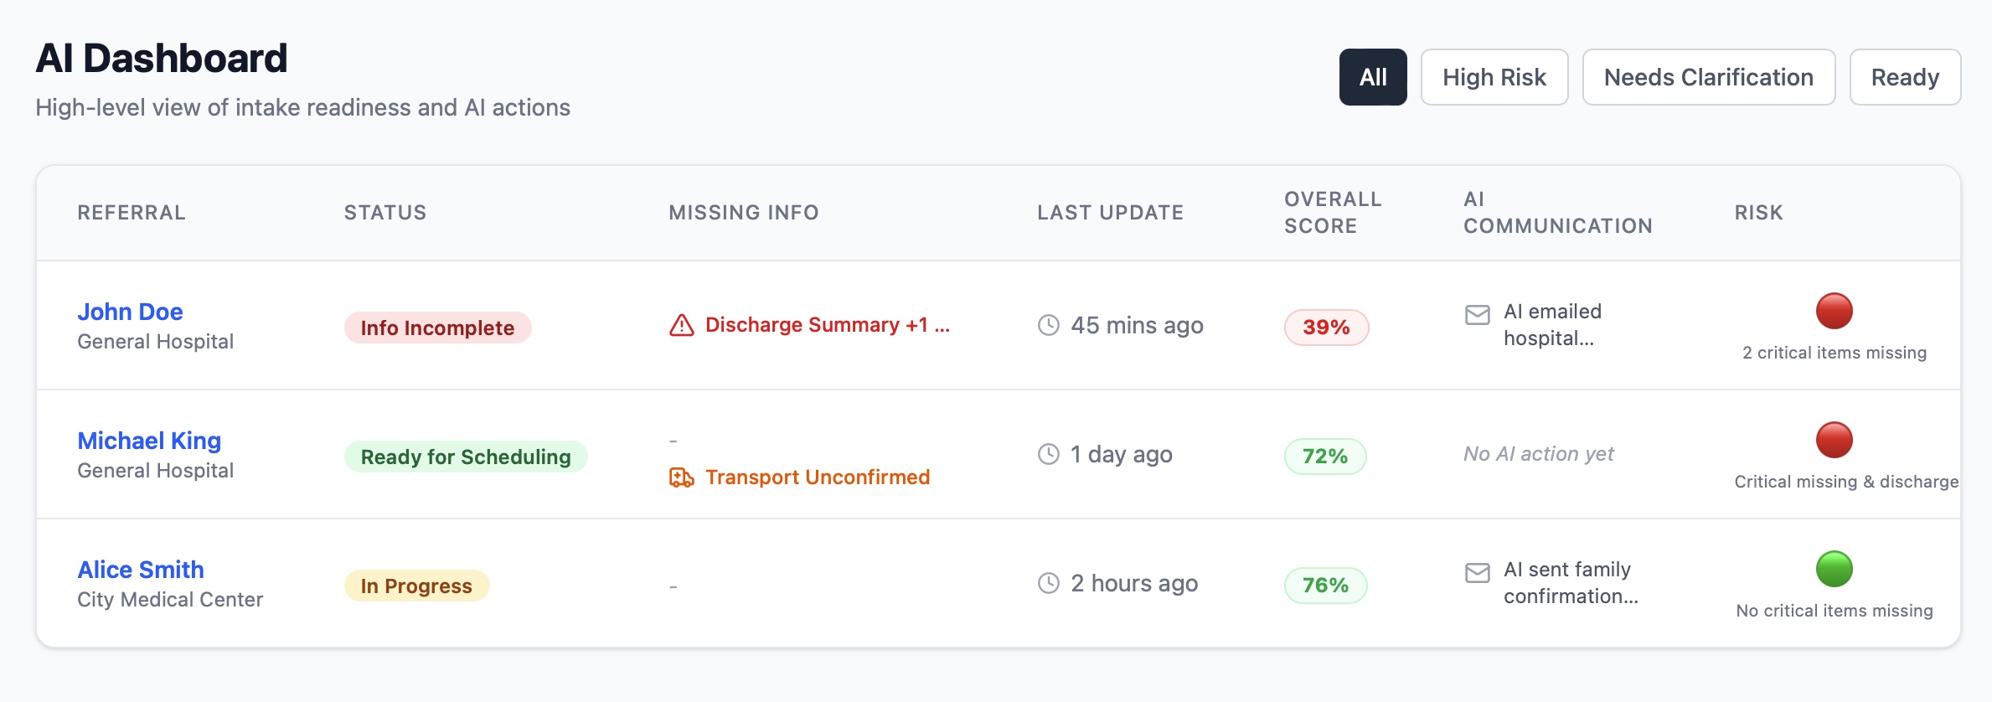Switch to the Needs Clarification filter

(1708, 77)
